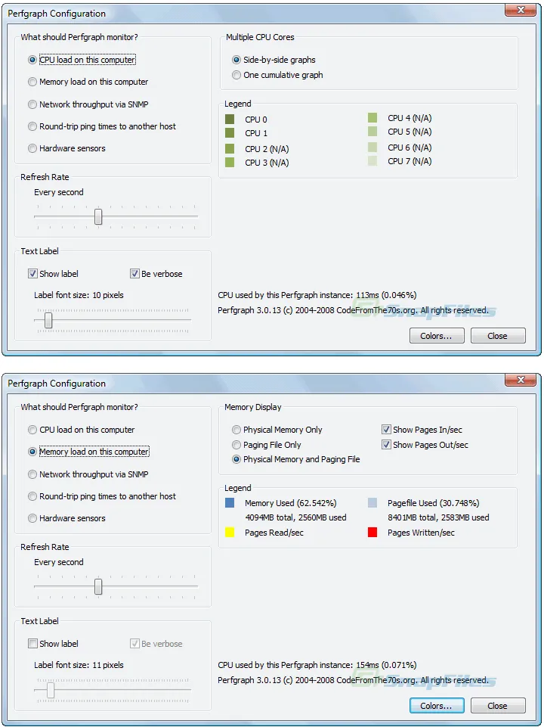Click the CPU 4 (N/A) color swatch

pos(372,118)
